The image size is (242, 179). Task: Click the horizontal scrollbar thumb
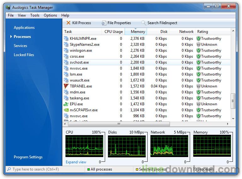tap(119, 124)
